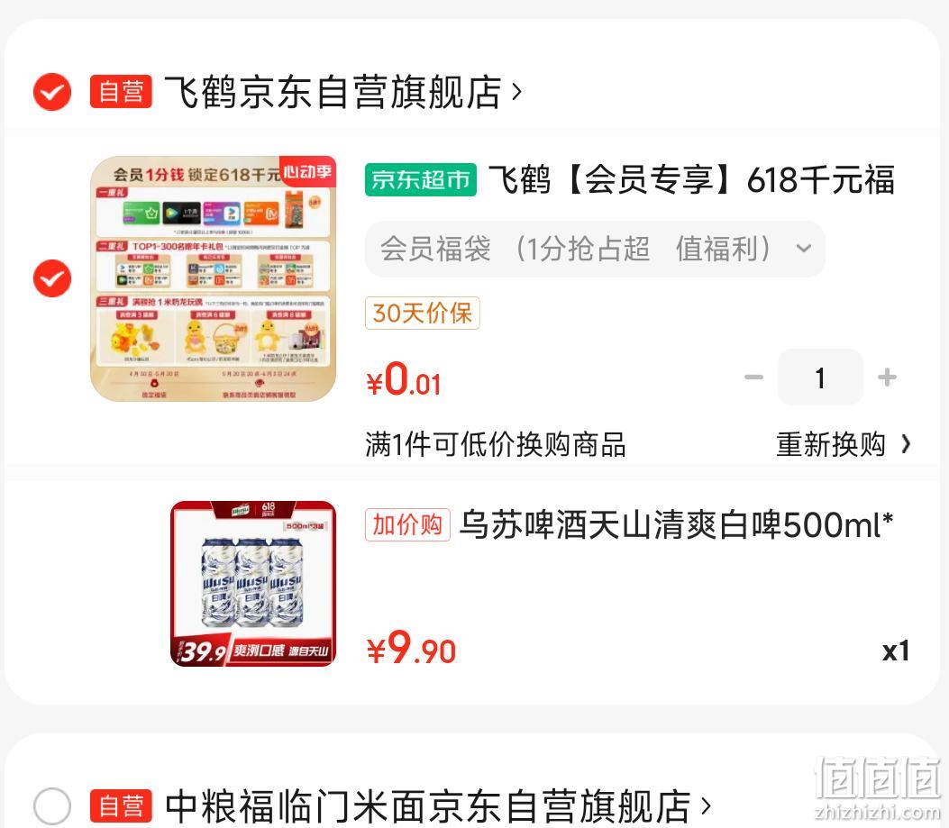Screen dimensions: 949x828
Task: Open 乌苏啤酒天山清爽白啤500ml product title
Action: 677,524
